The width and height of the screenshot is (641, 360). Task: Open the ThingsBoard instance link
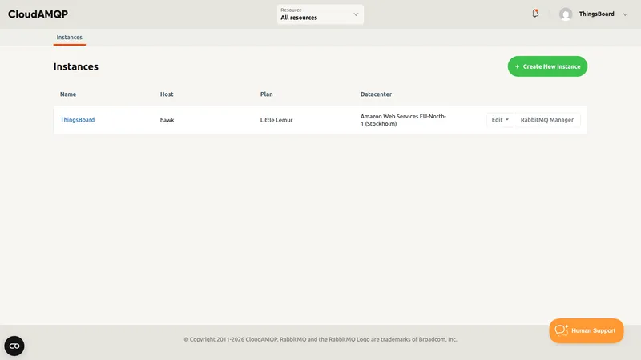(x=77, y=120)
